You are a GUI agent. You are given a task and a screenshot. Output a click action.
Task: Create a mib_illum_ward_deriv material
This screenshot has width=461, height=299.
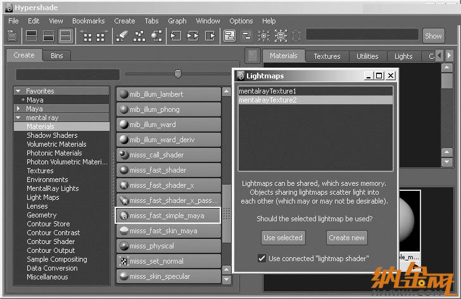(x=168, y=140)
